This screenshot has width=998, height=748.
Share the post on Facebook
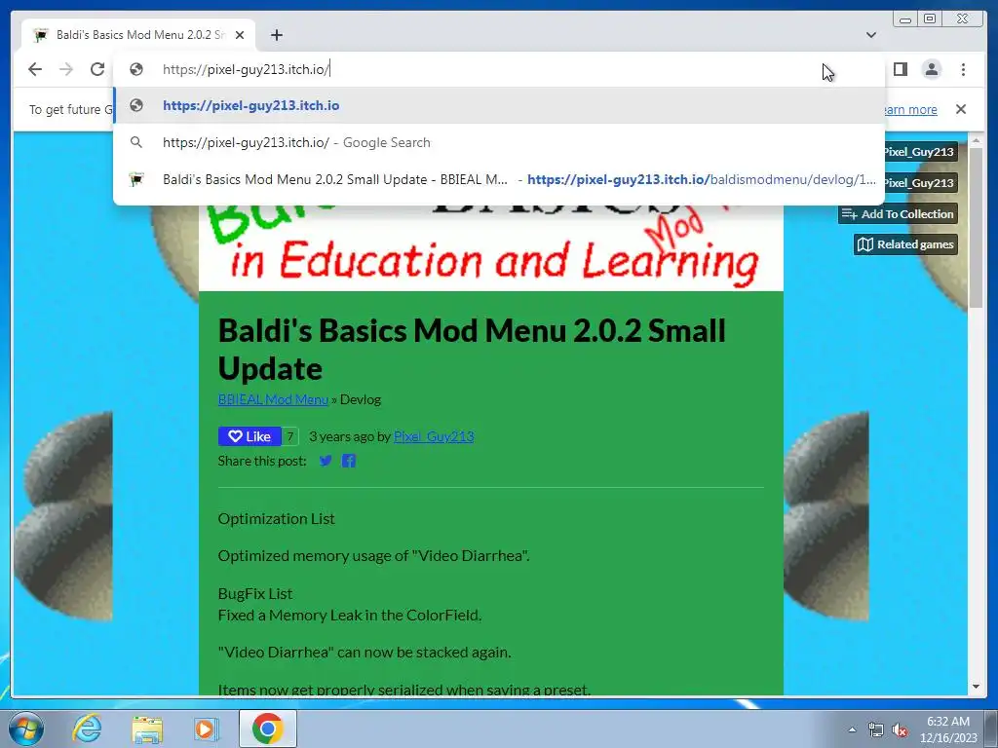(349, 461)
